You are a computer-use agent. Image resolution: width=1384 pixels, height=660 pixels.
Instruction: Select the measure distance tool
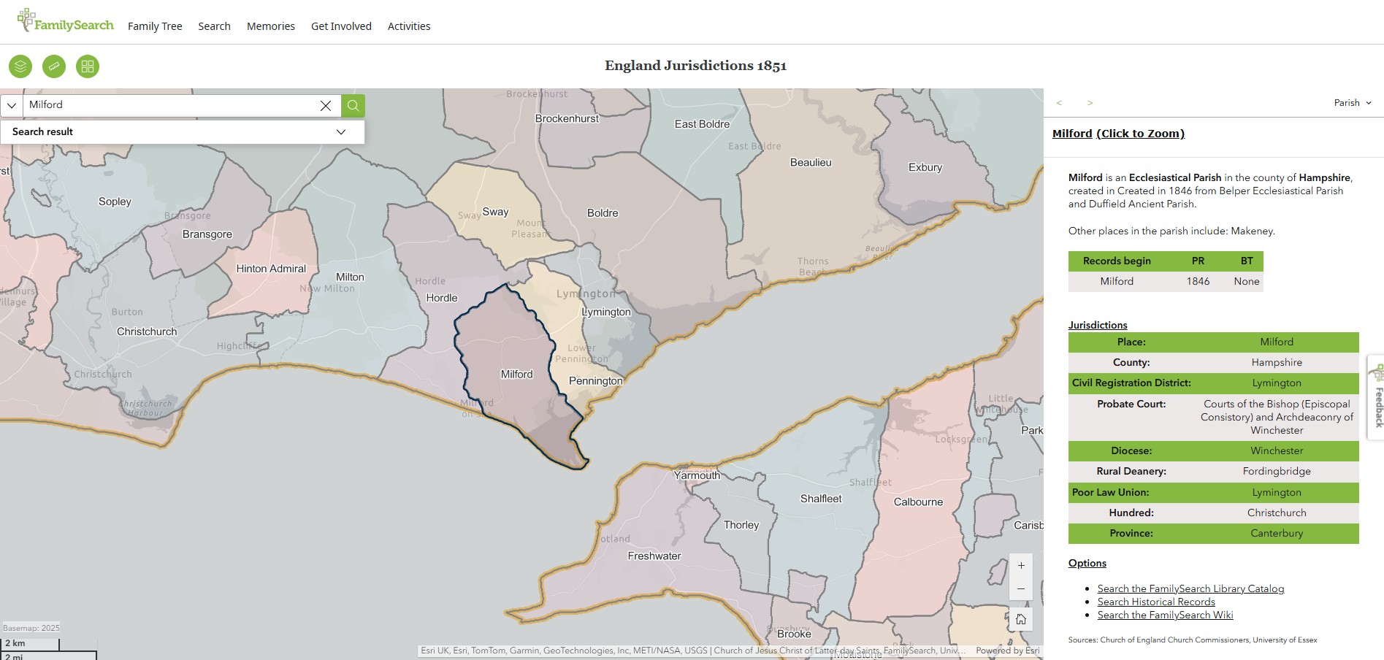54,66
